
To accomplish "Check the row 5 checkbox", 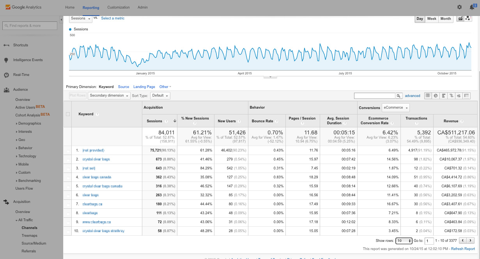I will click(x=68, y=186).
